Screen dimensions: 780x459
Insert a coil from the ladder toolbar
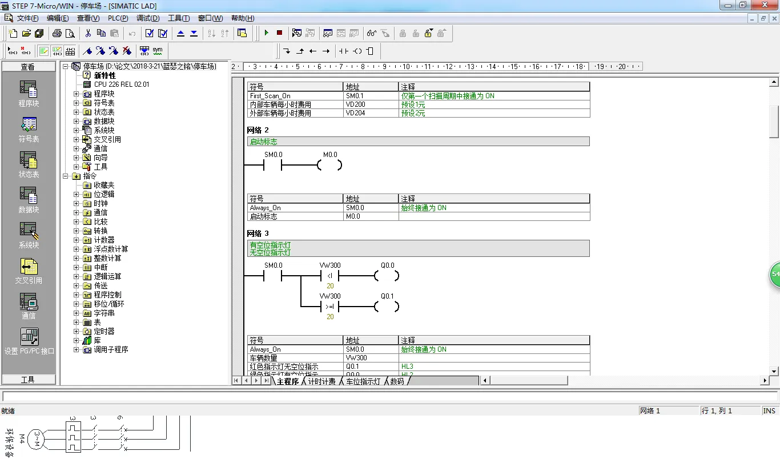click(x=357, y=51)
